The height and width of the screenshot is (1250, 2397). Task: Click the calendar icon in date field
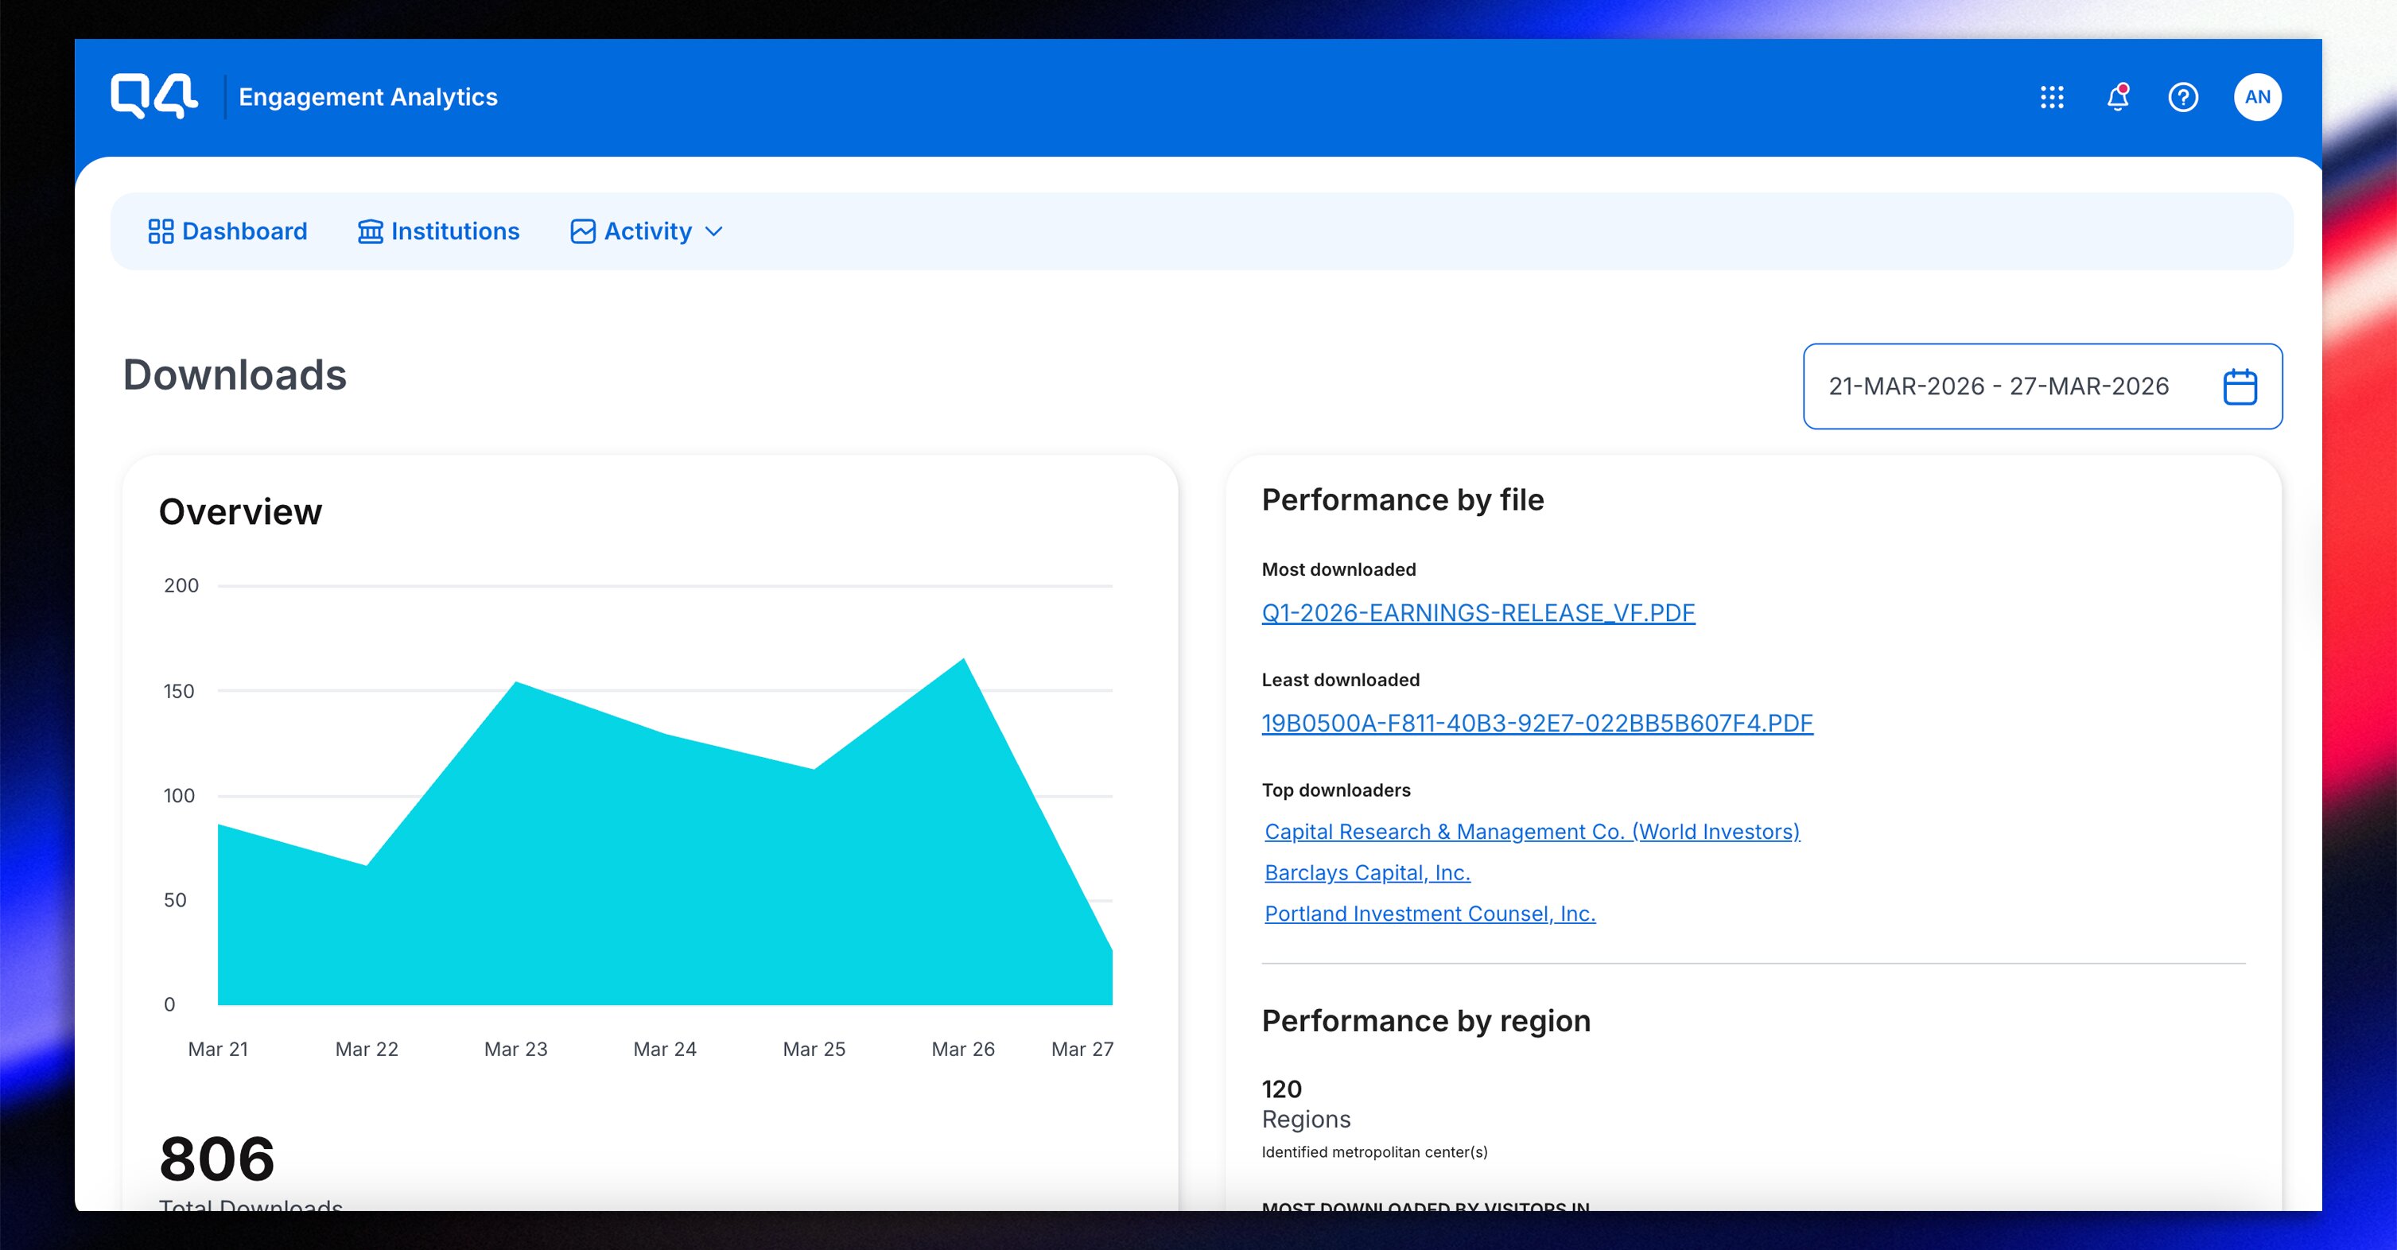coord(2239,387)
